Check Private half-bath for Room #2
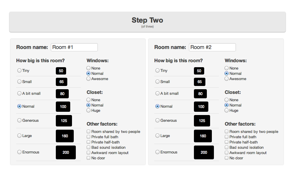Screen dimensions: 295x169 tap(227, 142)
